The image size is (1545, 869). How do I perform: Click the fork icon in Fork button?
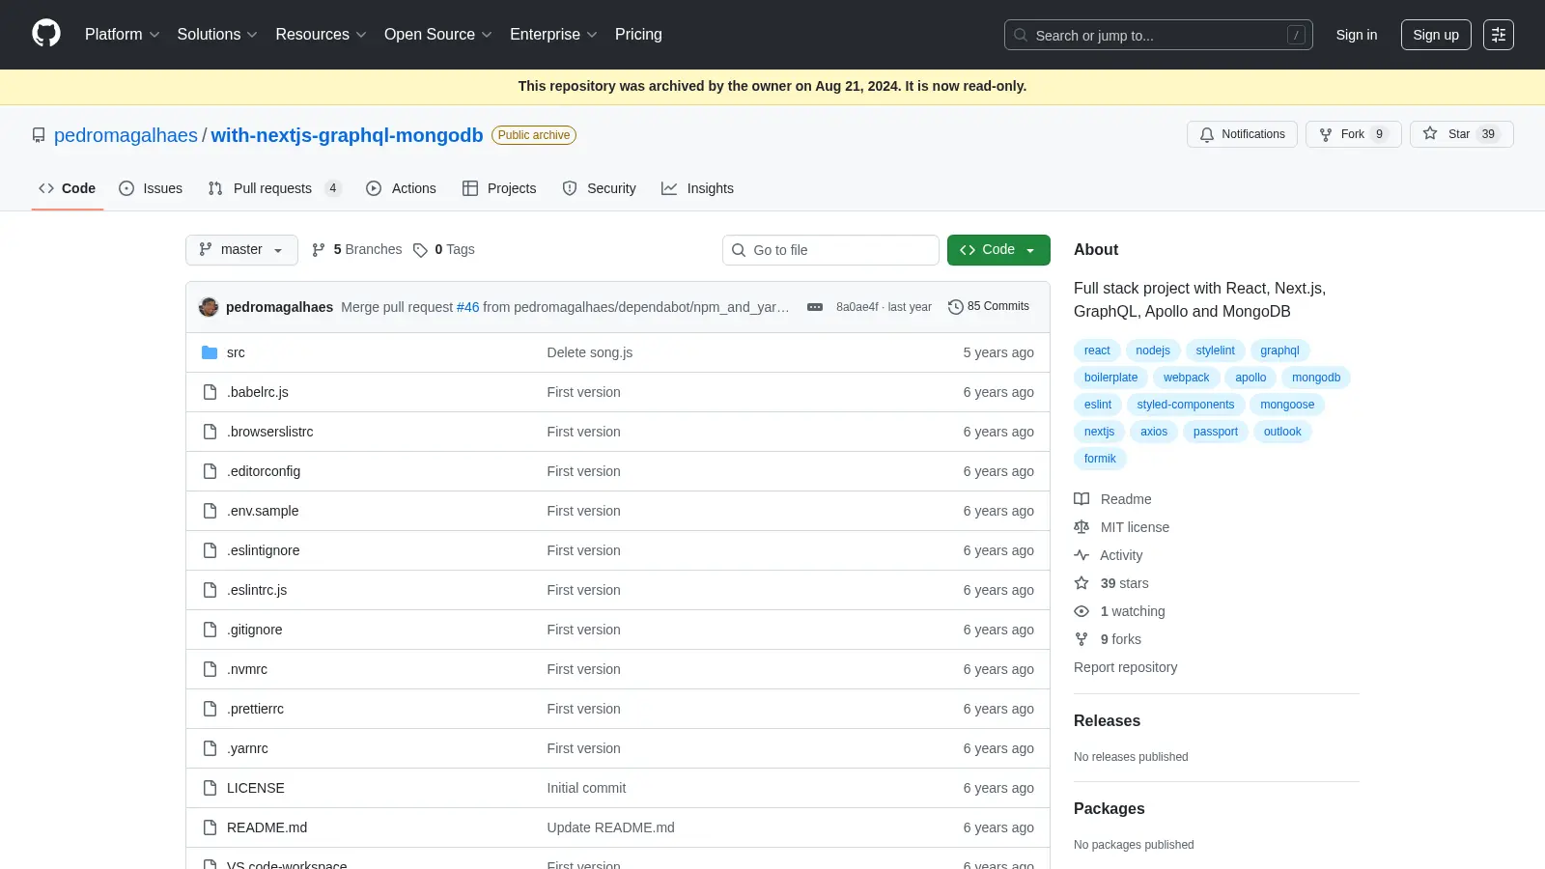[1326, 134]
